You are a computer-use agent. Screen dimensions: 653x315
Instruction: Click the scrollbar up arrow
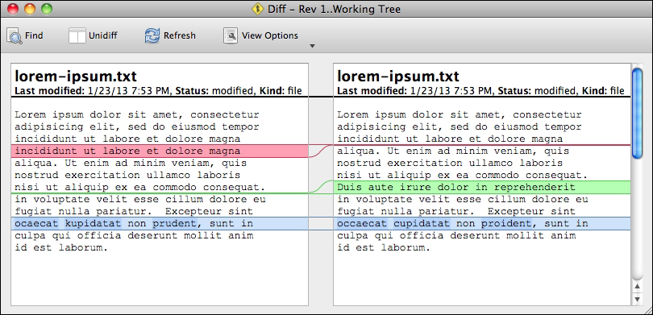tap(637, 286)
